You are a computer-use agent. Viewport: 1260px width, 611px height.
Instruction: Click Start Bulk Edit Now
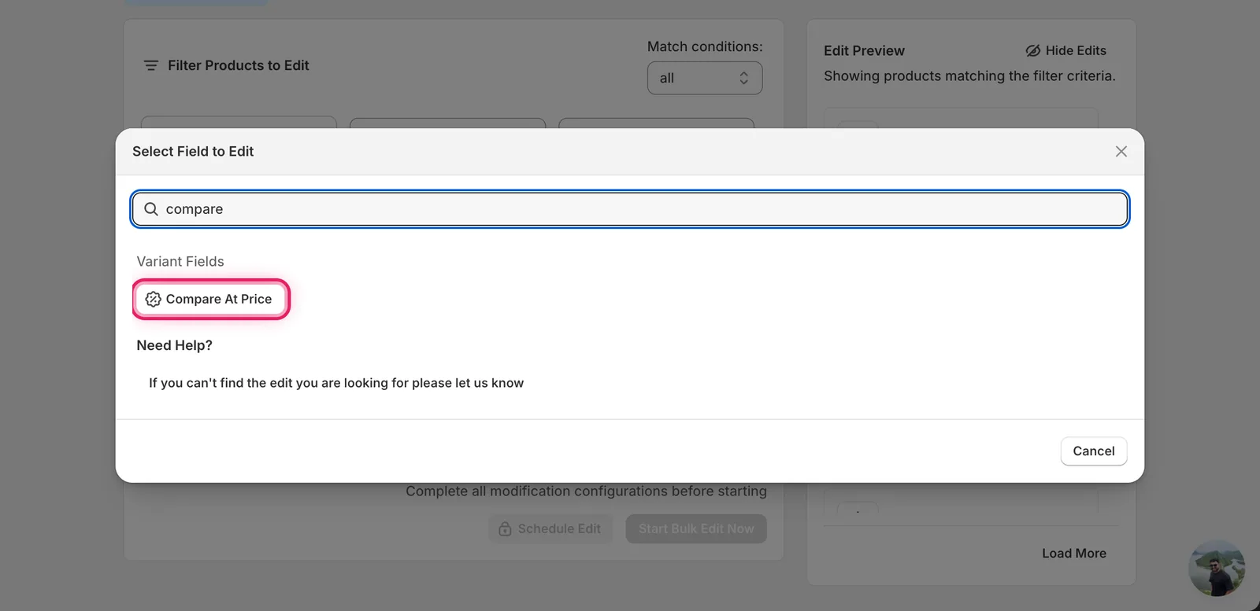click(x=696, y=529)
